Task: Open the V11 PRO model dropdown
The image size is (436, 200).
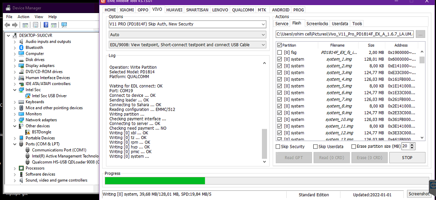Action: coord(263,24)
